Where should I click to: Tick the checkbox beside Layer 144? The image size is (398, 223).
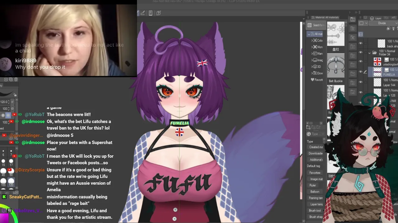365,82
